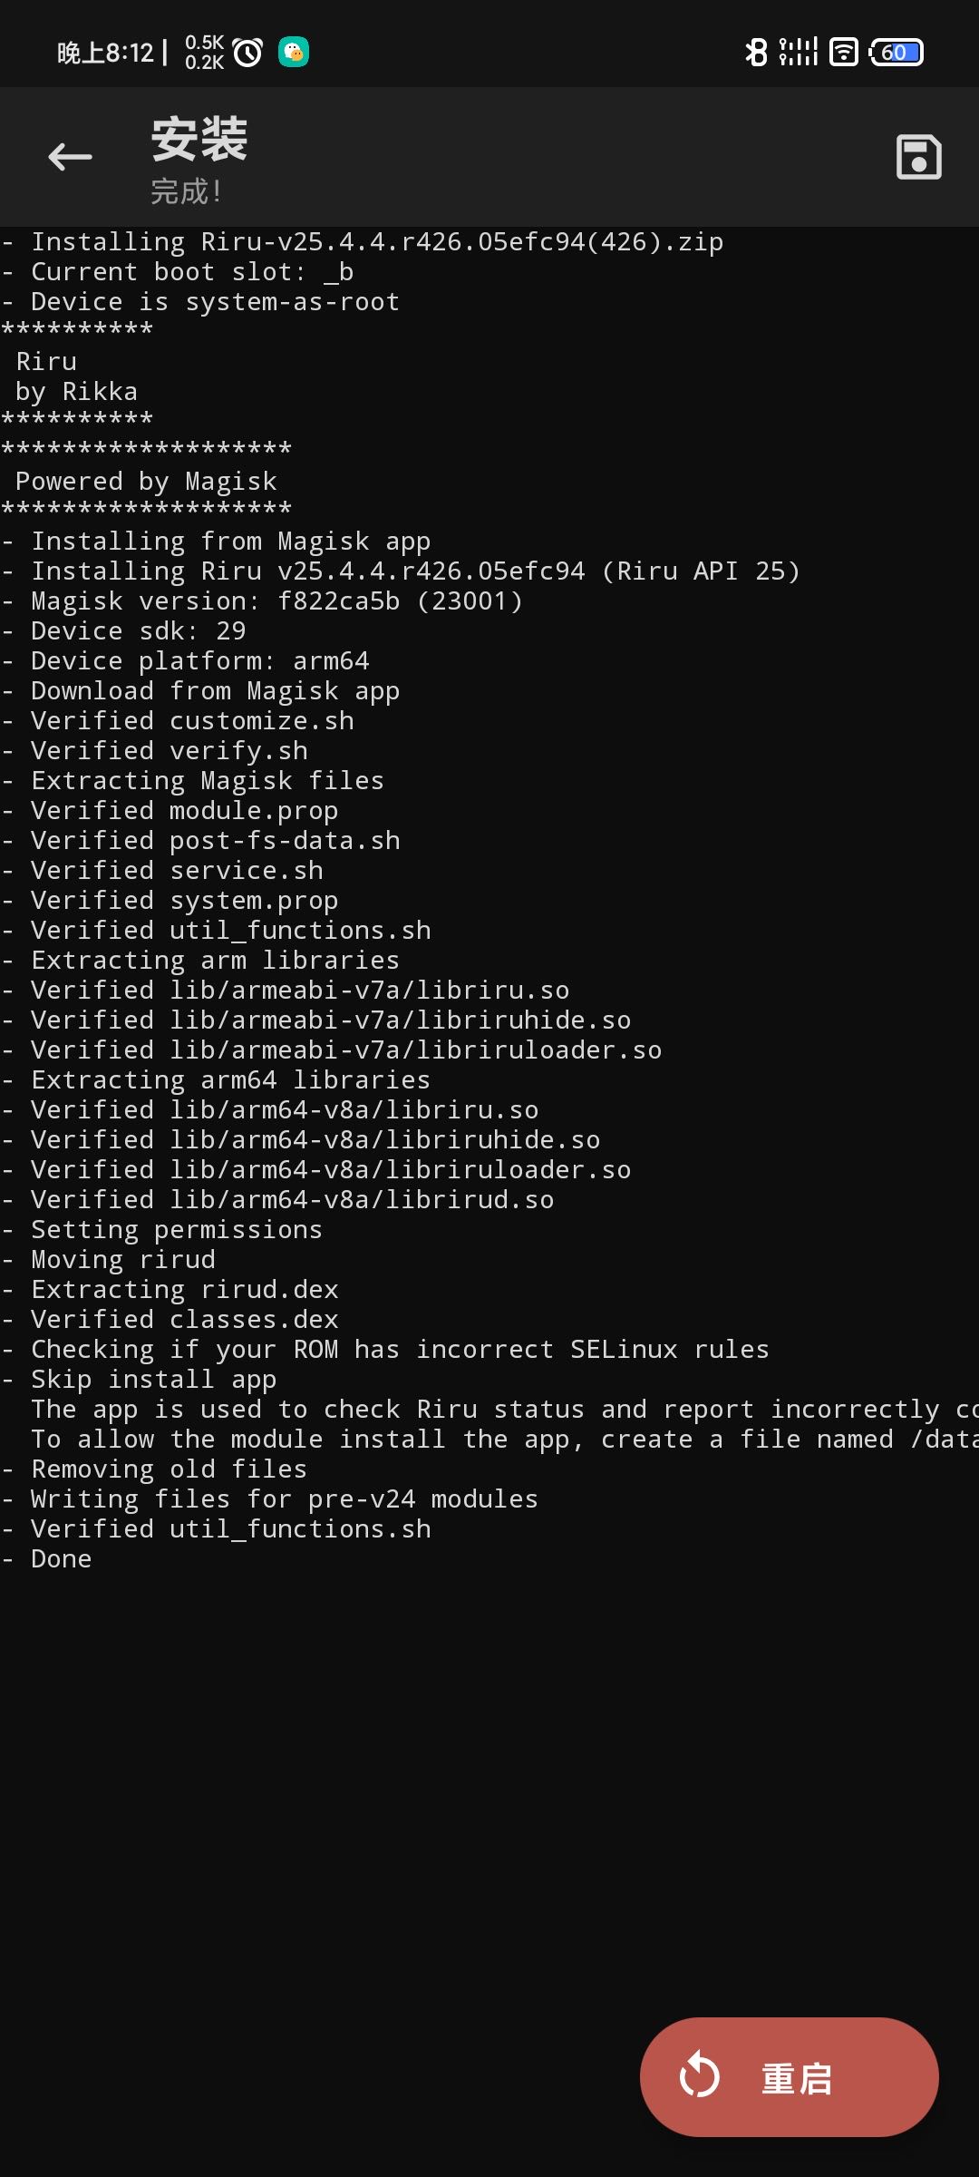Tap the signal strength bars icon
Screen dimensions: 979x2177
pyautogui.click(x=799, y=53)
